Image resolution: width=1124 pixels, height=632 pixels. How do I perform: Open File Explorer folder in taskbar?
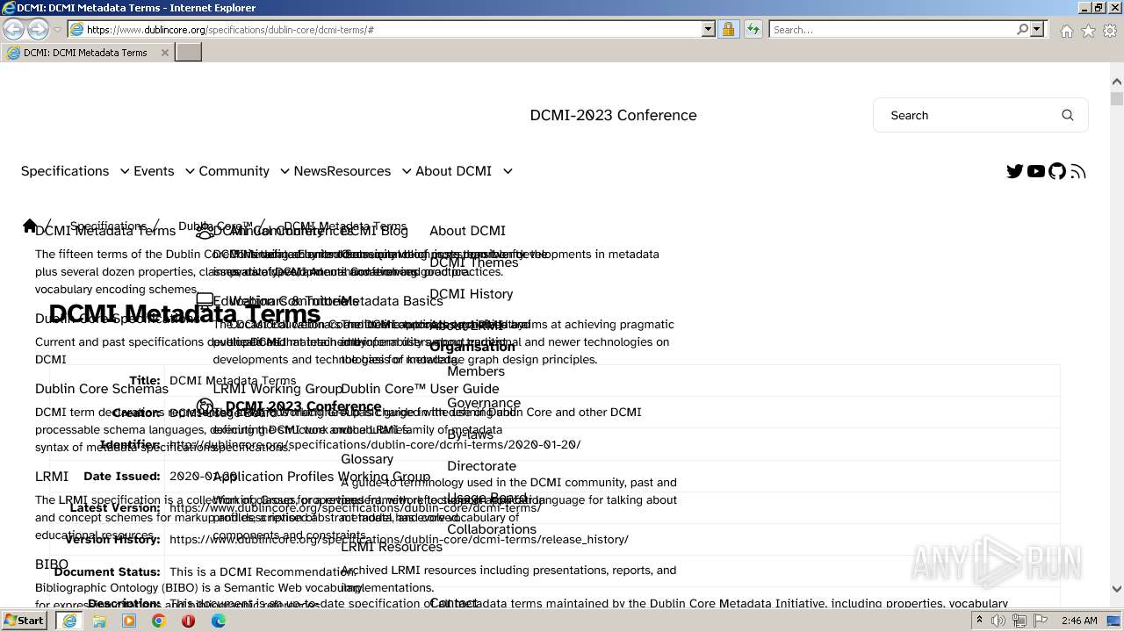click(x=99, y=621)
